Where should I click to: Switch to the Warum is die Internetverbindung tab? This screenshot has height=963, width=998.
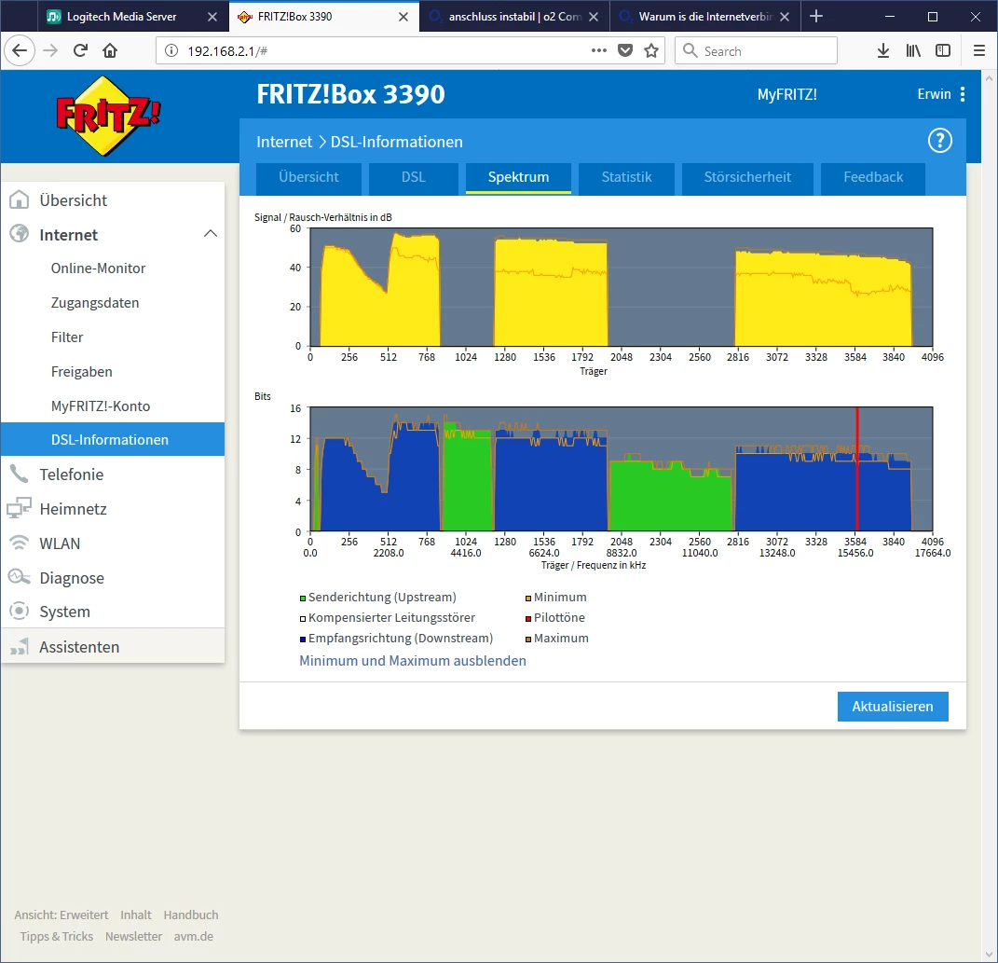click(705, 17)
